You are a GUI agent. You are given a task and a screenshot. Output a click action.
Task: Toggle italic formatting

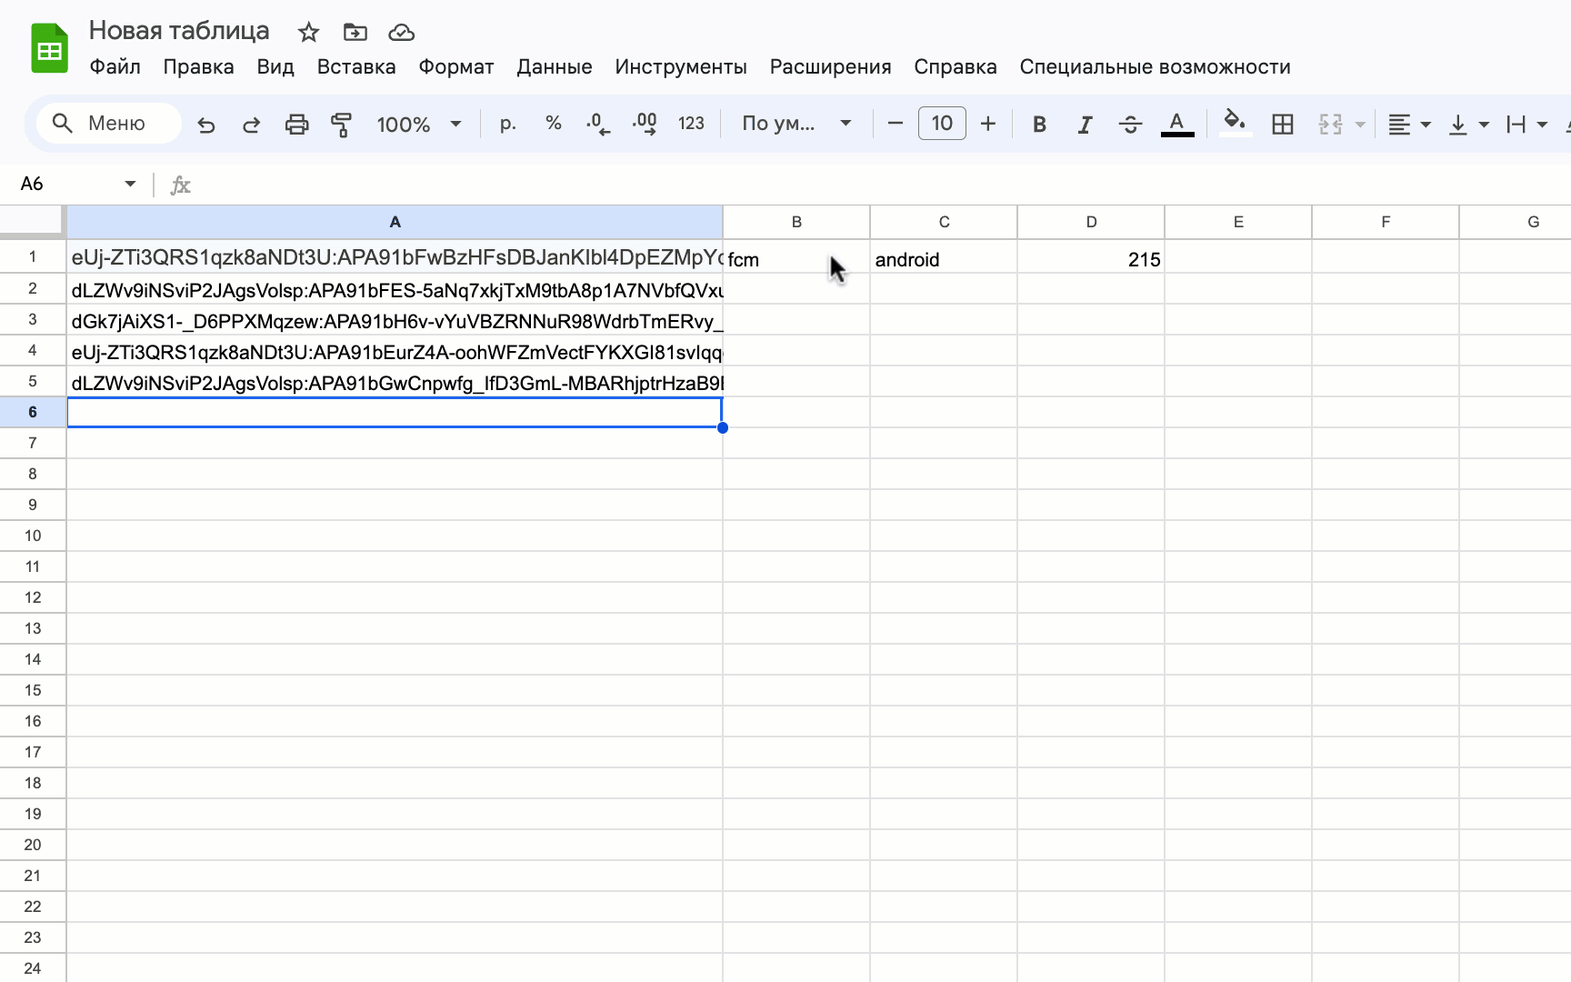pos(1085,124)
